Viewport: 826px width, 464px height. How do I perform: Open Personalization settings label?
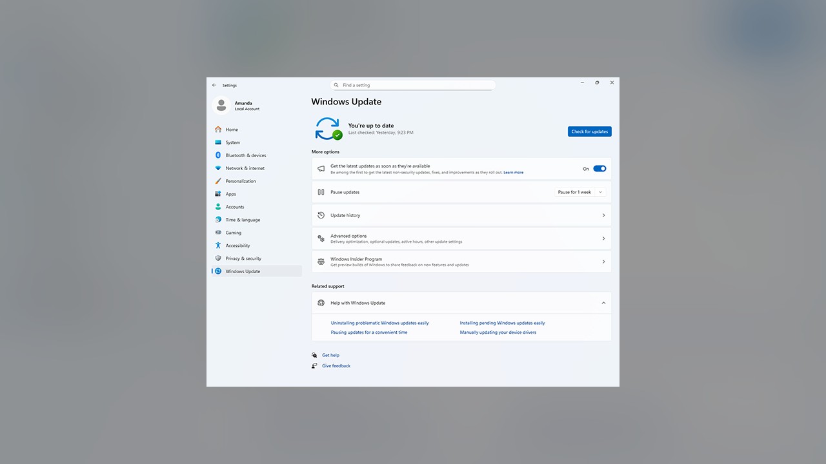(x=241, y=181)
